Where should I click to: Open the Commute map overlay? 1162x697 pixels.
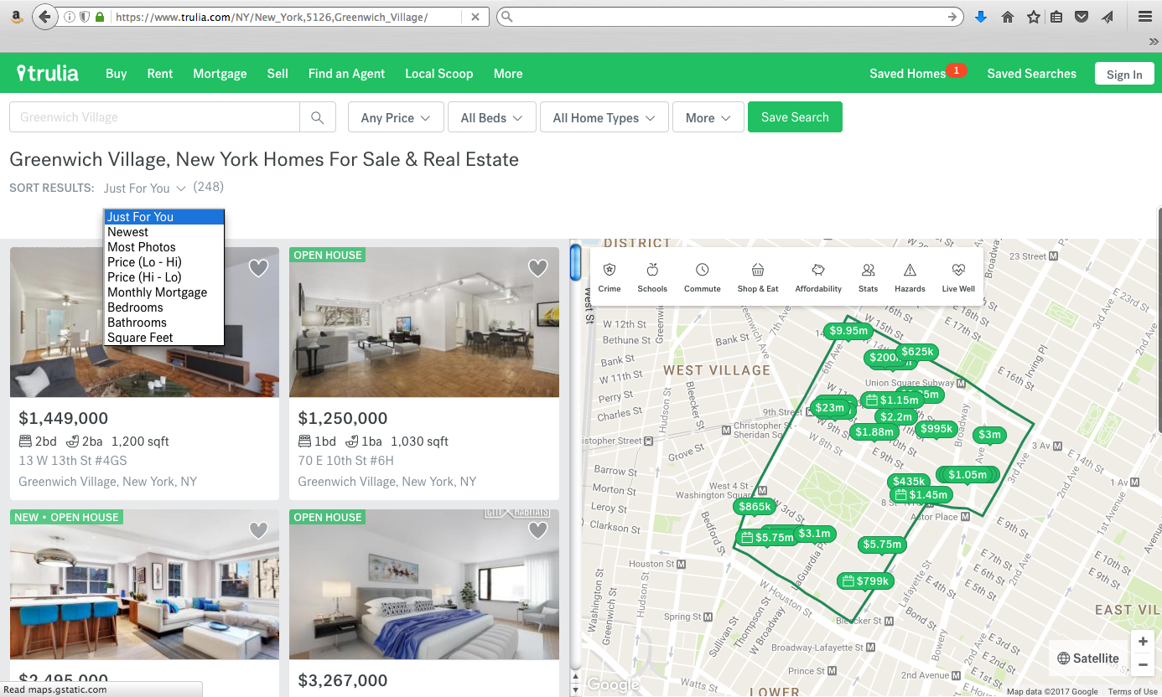[703, 271]
